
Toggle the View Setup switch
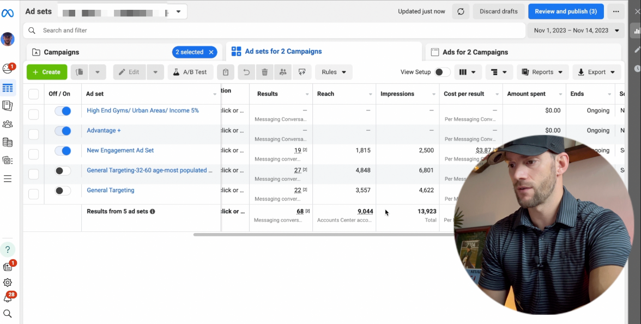tap(442, 72)
